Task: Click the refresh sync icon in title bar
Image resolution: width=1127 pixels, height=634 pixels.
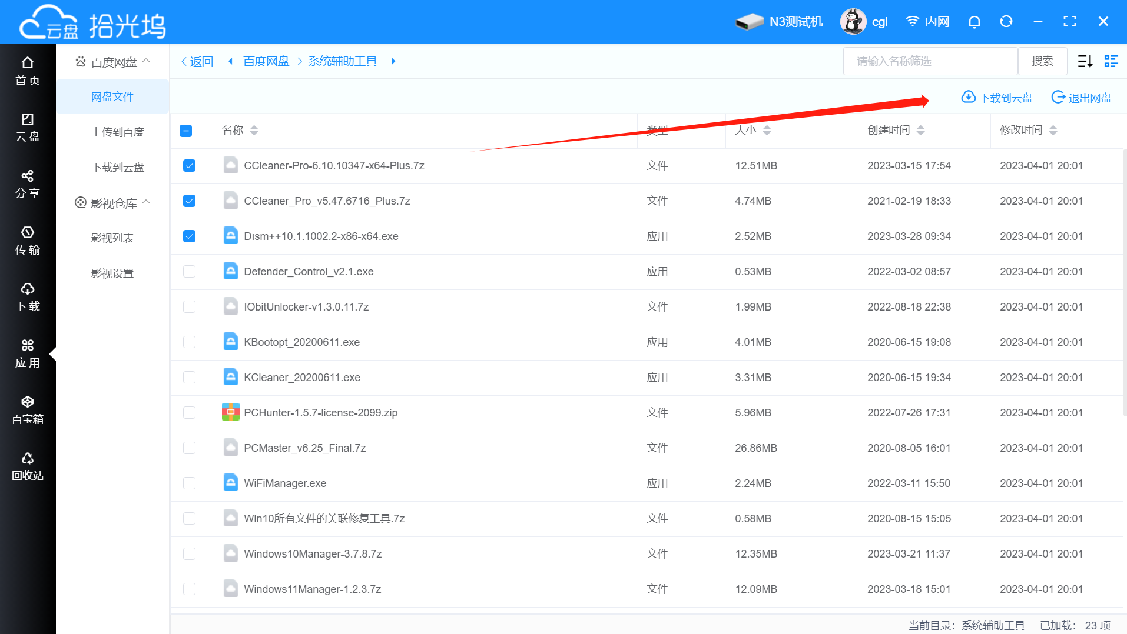Action: coord(1006,22)
